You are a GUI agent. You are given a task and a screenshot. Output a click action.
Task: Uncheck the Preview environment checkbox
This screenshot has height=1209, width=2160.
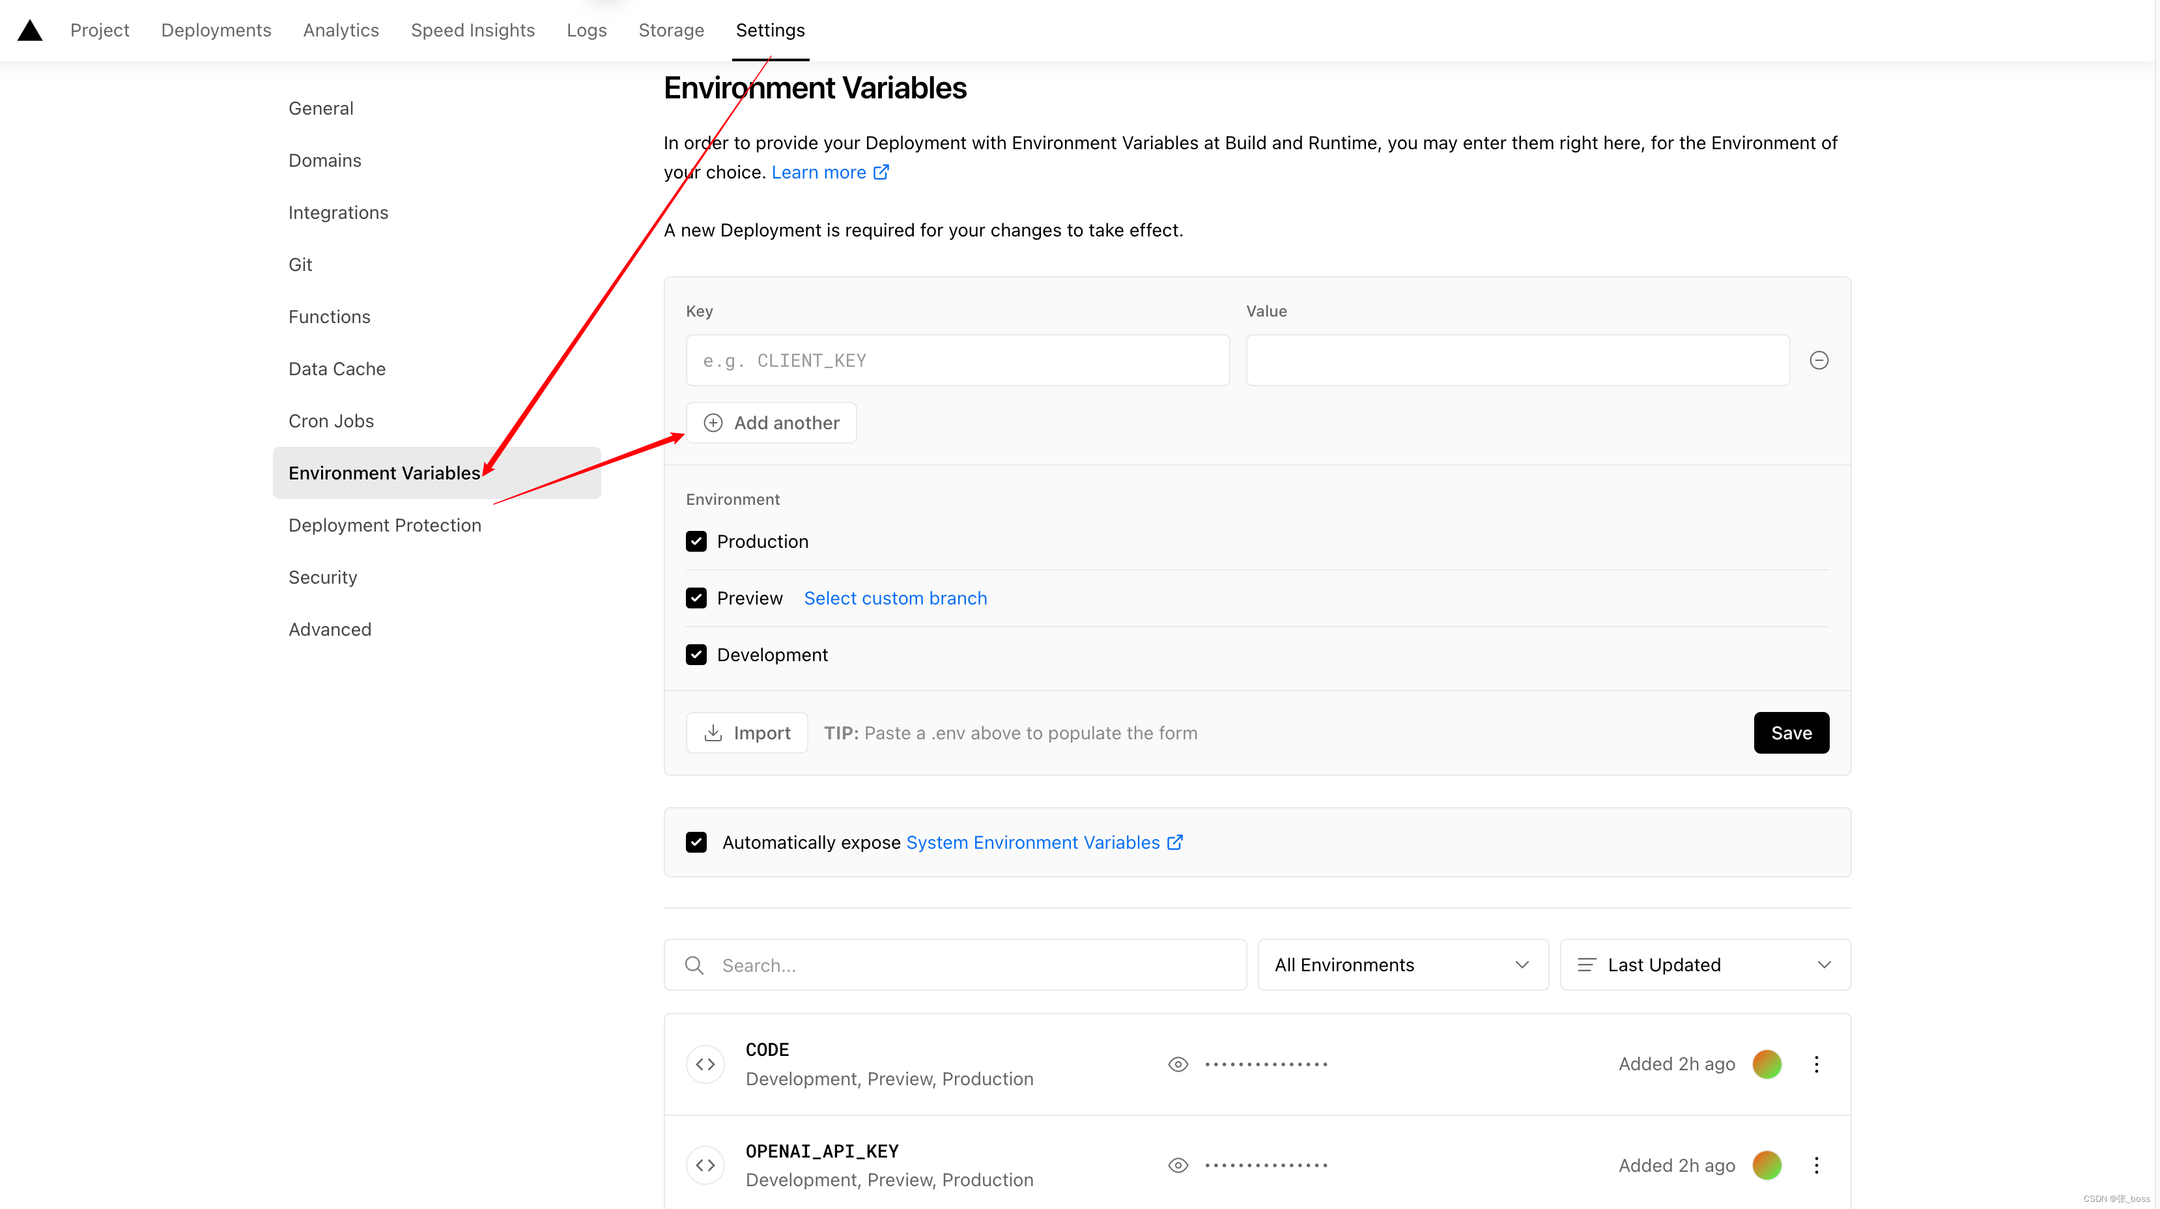(696, 598)
